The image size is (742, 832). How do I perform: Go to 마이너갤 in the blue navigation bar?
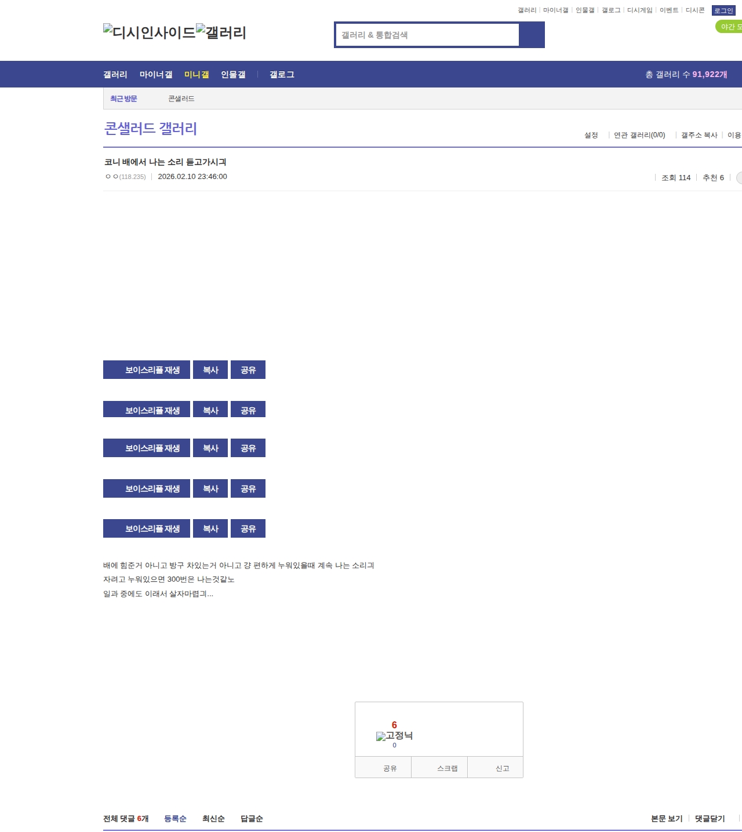point(156,75)
